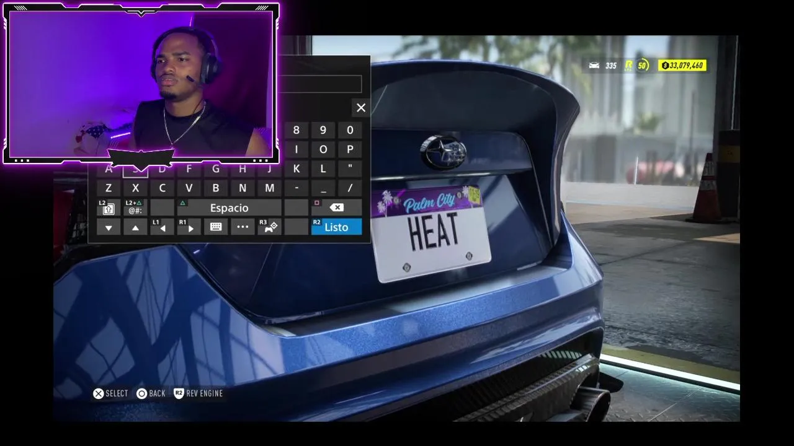
Task: Select the letter B key
Action: pyautogui.click(x=216, y=188)
